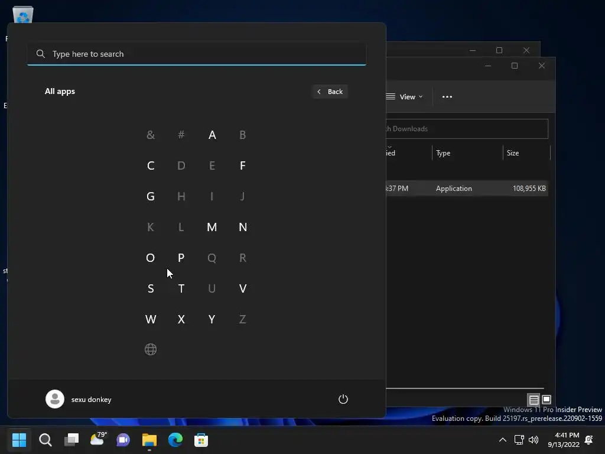Sort by the Type column header
This screenshot has height=454, width=605.
[x=467, y=153]
